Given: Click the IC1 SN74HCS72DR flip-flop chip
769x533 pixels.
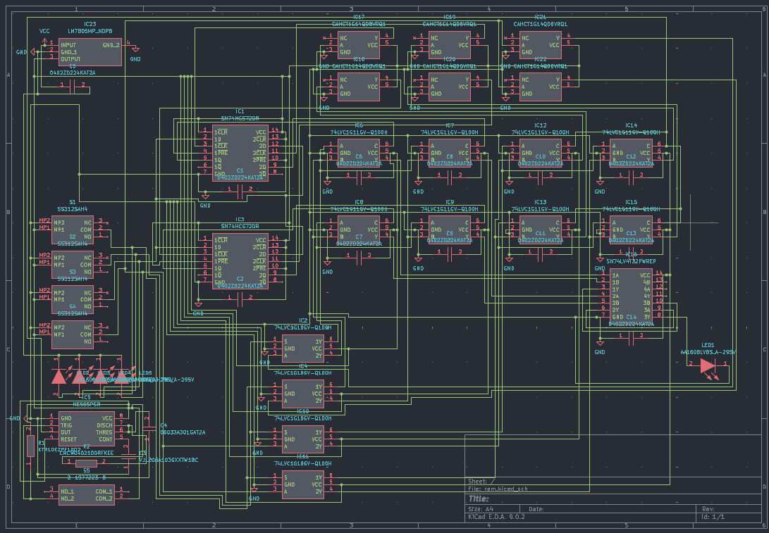Looking at the screenshot, I should coord(240,153).
